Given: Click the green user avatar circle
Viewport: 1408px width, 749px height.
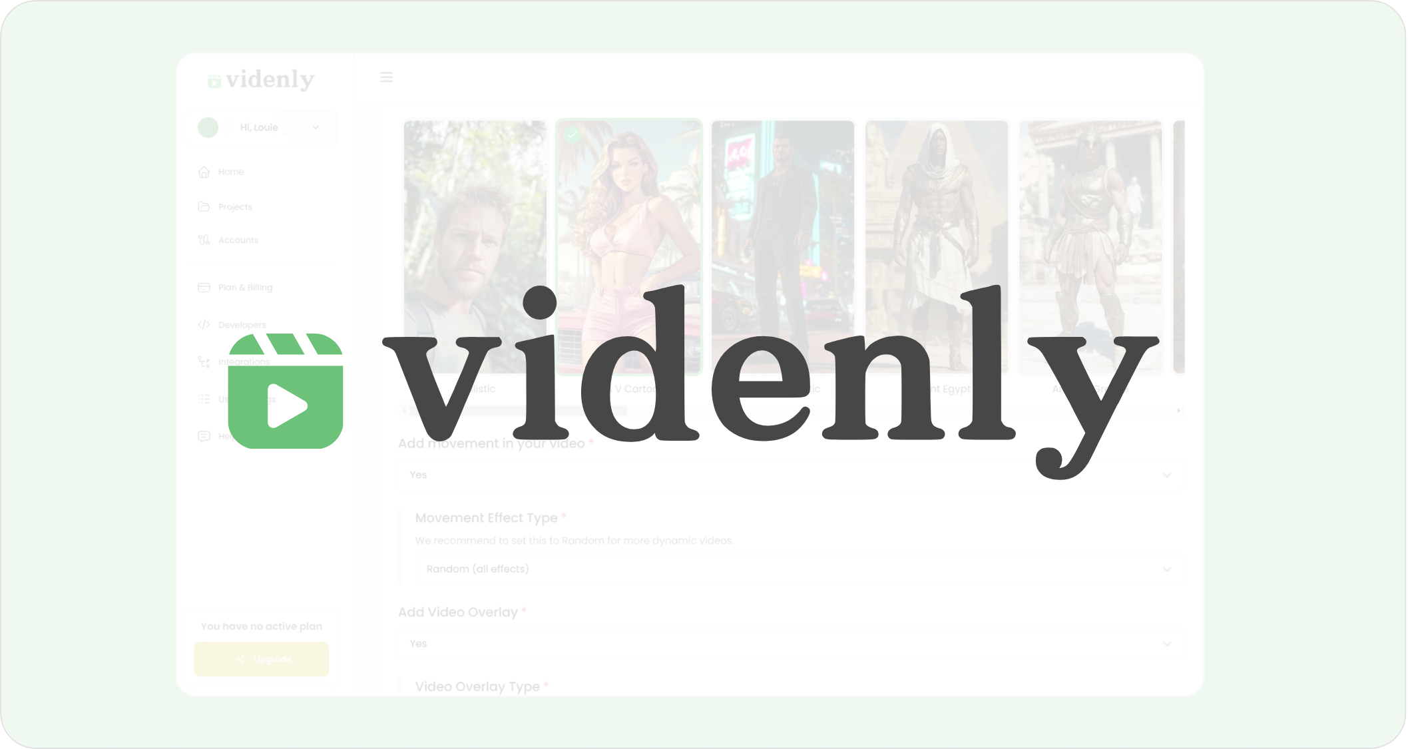Looking at the screenshot, I should click(x=208, y=127).
